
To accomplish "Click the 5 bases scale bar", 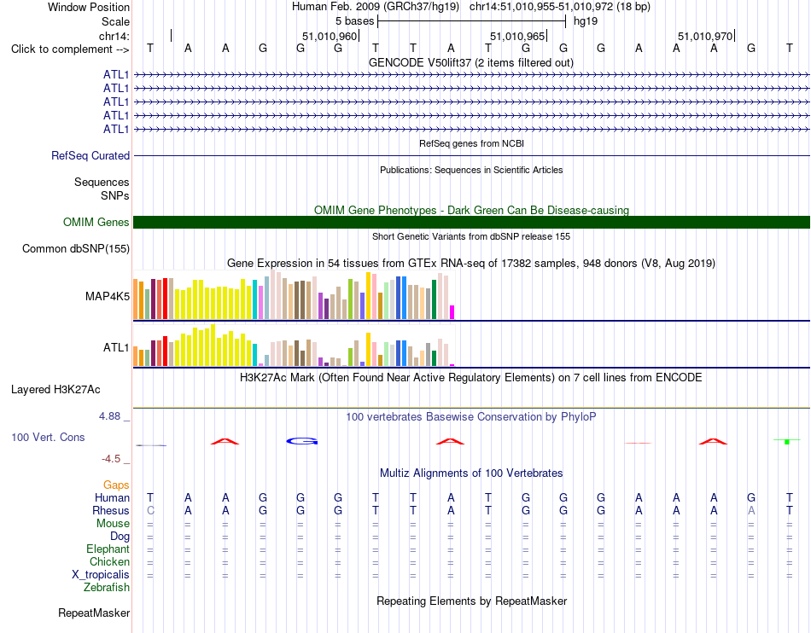I will click(472, 21).
